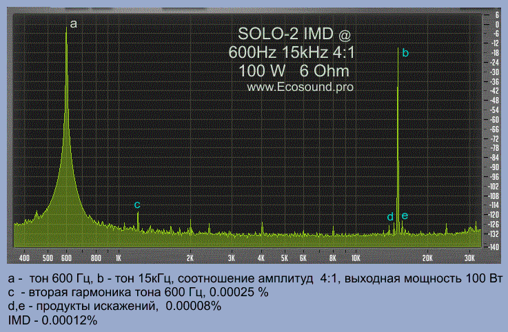
Task: Click the peak label "a"
Action: click(74, 23)
